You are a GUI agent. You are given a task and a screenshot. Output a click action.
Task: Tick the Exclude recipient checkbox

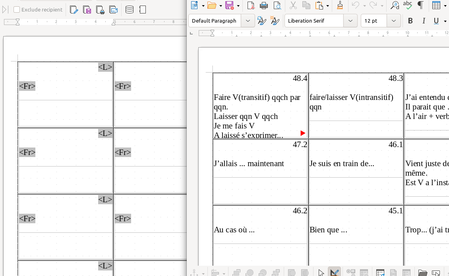point(17,10)
